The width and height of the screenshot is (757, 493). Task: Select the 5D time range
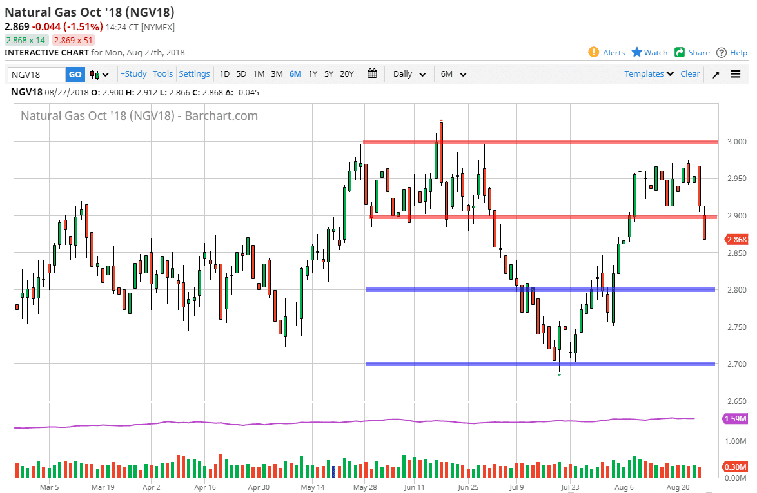click(241, 74)
